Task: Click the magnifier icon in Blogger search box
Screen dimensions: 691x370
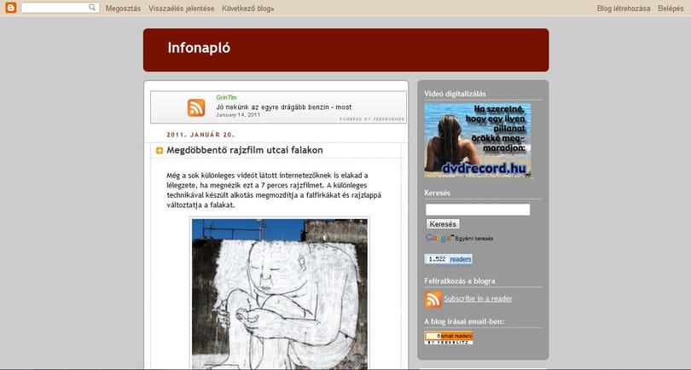Action: (92, 8)
